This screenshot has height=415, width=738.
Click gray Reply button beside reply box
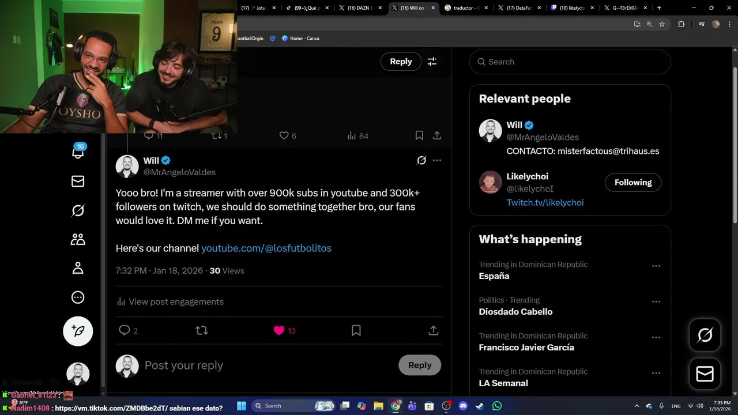click(x=420, y=365)
